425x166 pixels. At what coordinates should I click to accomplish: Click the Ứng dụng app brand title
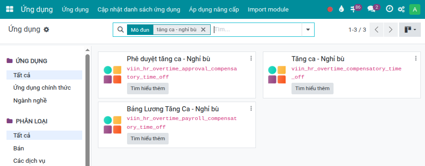37,10
